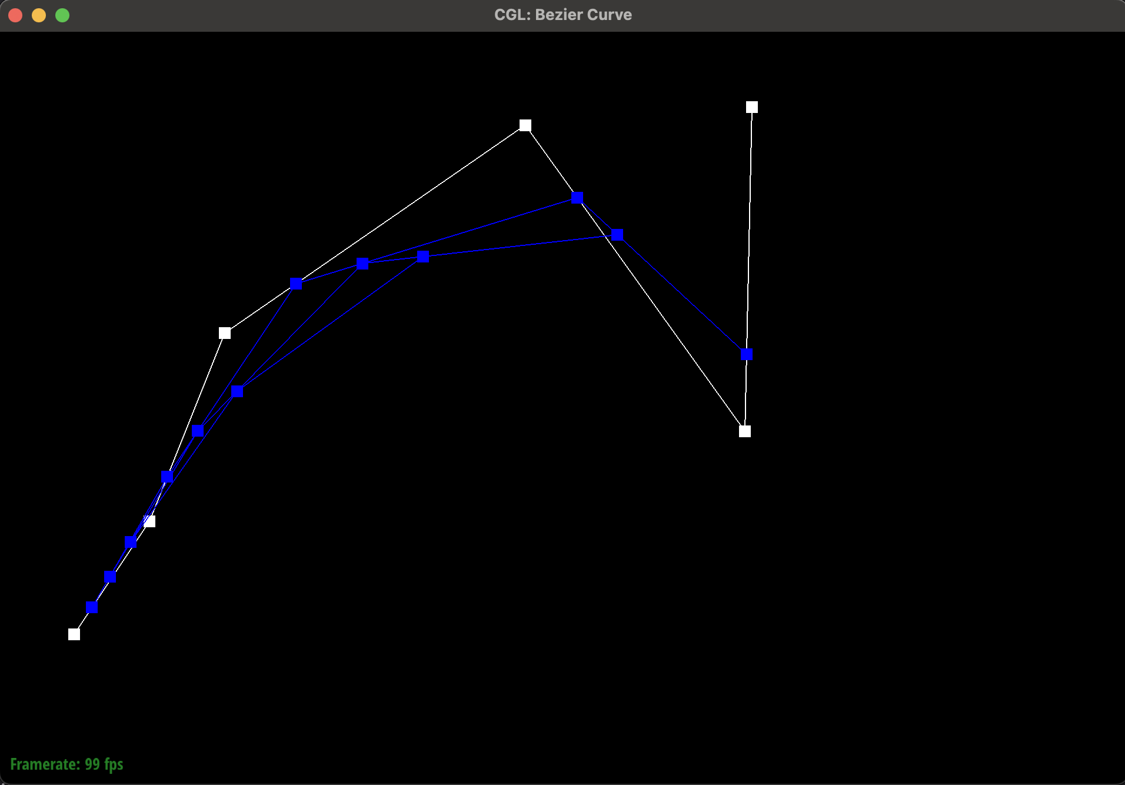Image resolution: width=1125 pixels, height=785 pixels.
Task: Select the bottom-left starting white control point
Action: point(74,634)
